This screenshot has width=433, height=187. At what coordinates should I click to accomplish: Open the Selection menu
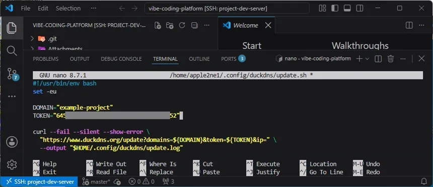click(x=68, y=9)
